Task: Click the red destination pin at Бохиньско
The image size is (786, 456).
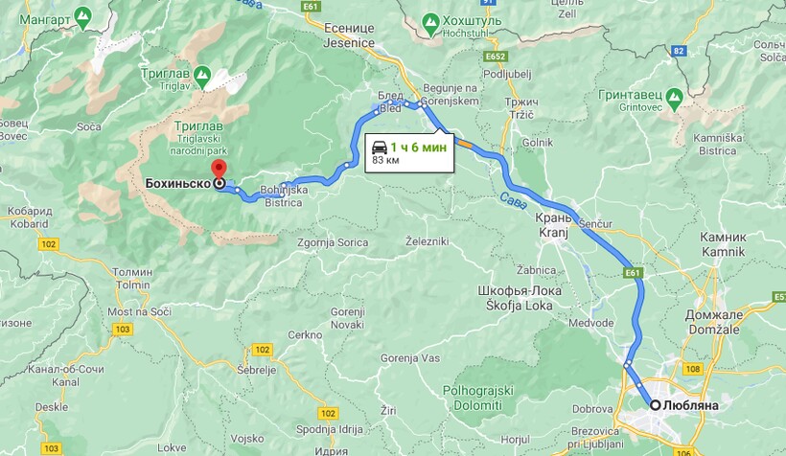Action: tap(220, 170)
